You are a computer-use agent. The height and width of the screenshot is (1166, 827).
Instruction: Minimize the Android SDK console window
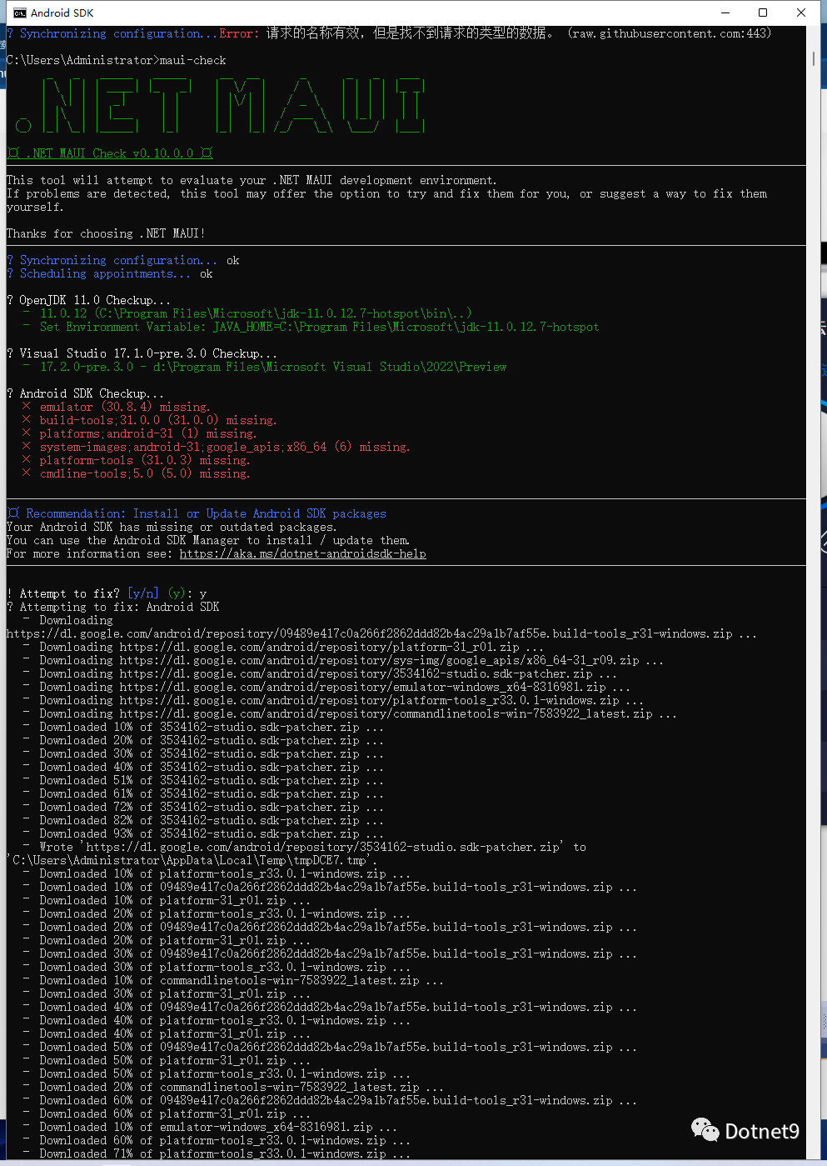(x=725, y=13)
